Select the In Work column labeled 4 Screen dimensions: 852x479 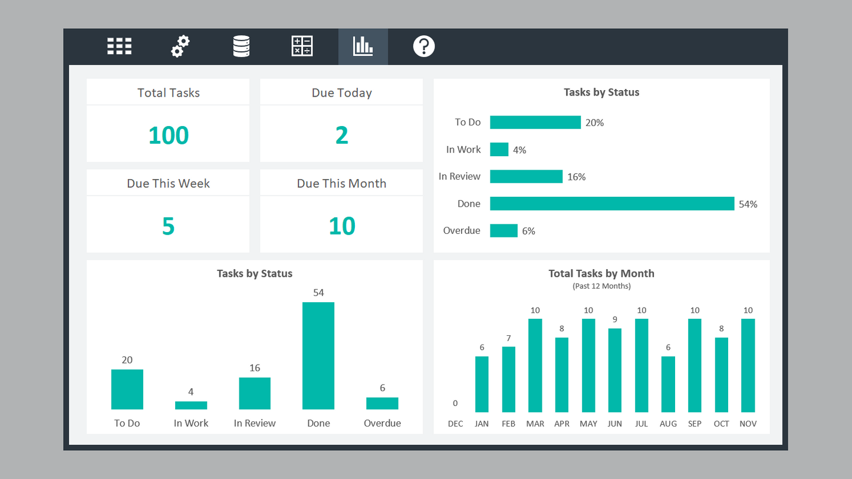[191, 405]
